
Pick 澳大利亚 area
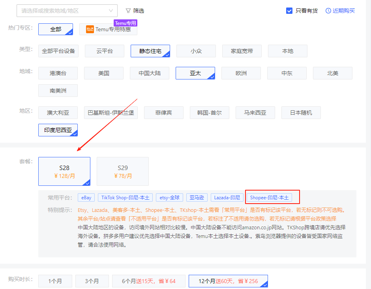pyautogui.click(x=58, y=113)
